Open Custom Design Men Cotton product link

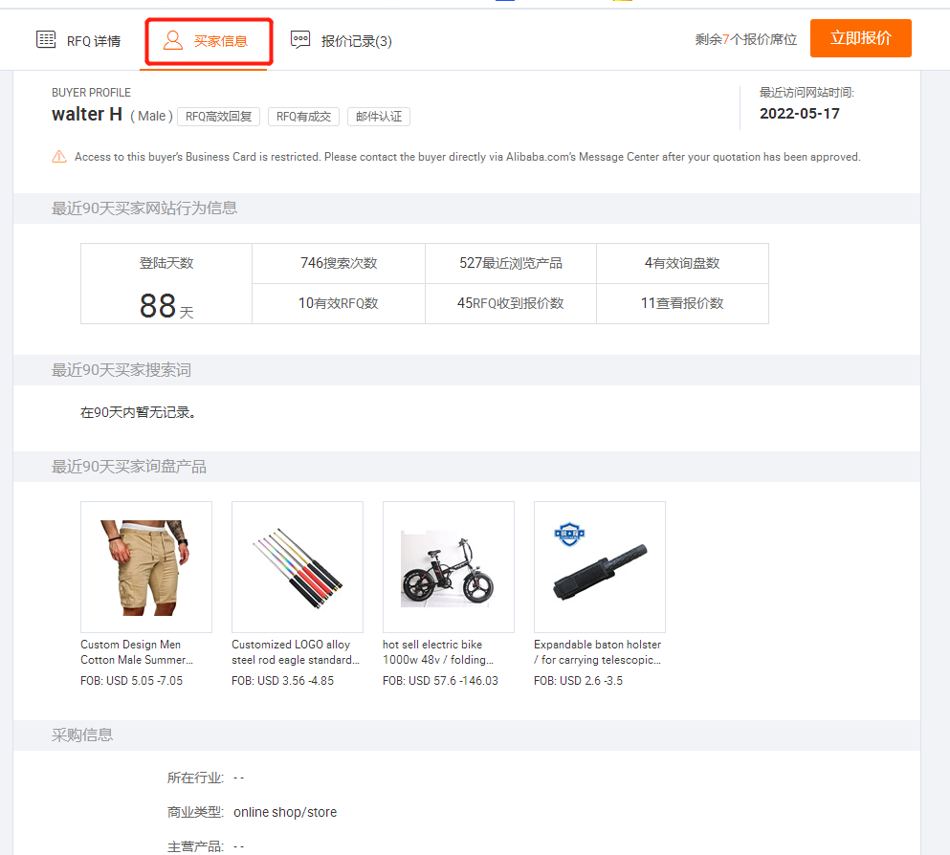coord(137,652)
